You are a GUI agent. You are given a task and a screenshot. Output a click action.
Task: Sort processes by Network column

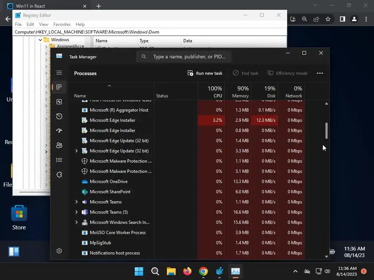[291, 92]
